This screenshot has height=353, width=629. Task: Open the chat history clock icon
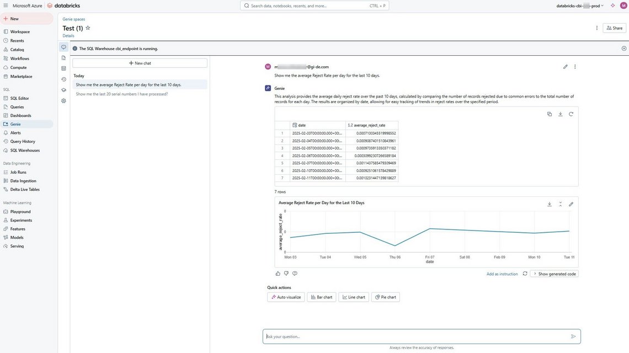coord(63,79)
